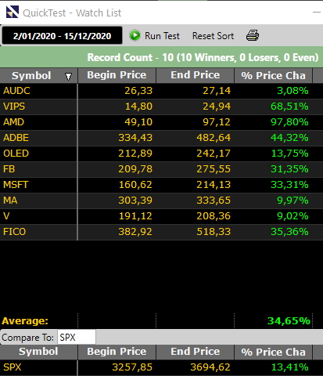Screen dimensions: 323x376
Task: Sort by Begin Price column header
Action: tap(117, 75)
